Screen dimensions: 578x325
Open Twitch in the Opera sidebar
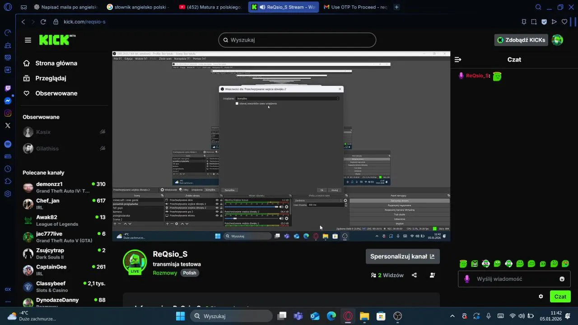(x=8, y=88)
